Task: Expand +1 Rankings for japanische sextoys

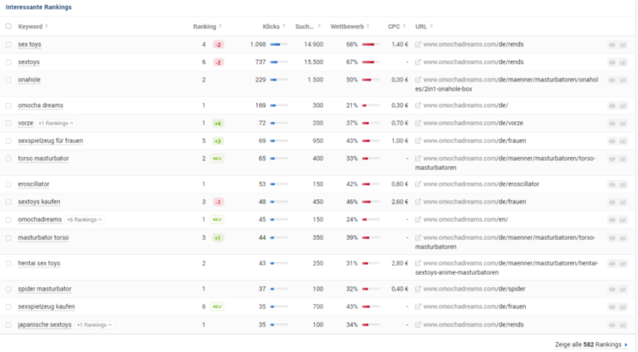Action: pyautogui.click(x=95, y=325)
